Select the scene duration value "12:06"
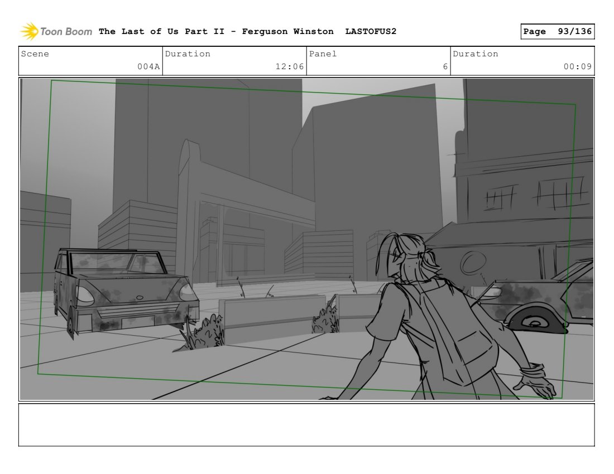Image resolution: width=614 pixels, height=474 pixels. (290, 66)
